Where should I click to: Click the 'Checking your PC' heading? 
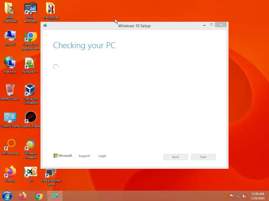84,45
